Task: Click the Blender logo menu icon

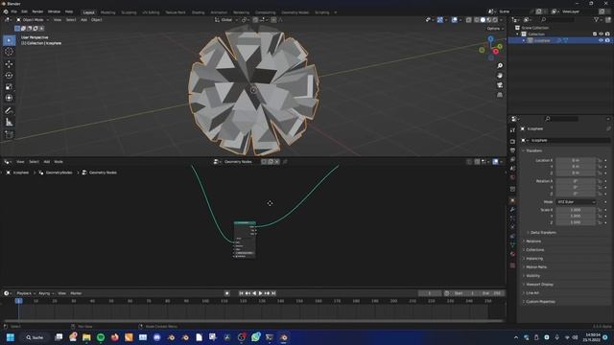Action: click(x=6, y=11)
